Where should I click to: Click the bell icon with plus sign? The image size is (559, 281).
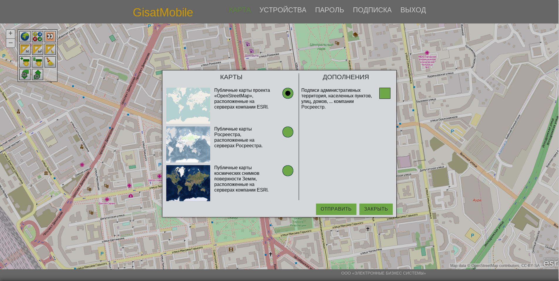[x=25, y=62]
